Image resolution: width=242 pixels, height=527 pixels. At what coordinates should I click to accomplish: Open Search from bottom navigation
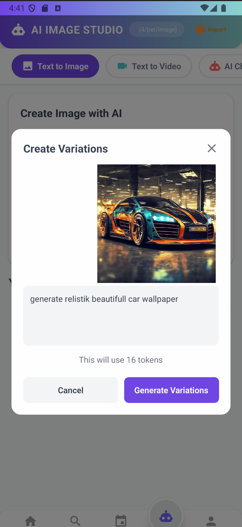coord(75,521)
